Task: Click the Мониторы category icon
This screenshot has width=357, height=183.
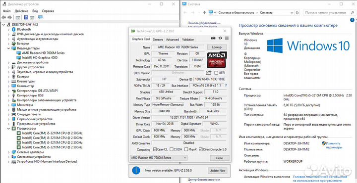Action: point(13,105)
